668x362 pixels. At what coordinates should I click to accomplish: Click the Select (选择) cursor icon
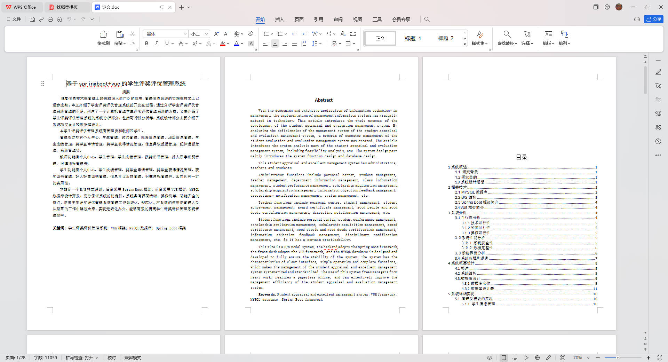tap(527, 34)
